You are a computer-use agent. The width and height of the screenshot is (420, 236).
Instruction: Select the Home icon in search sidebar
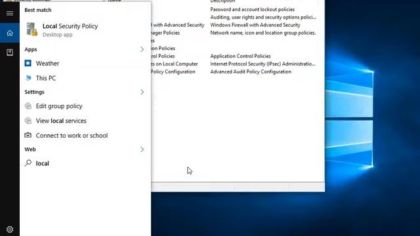click(x=10, y=33)
